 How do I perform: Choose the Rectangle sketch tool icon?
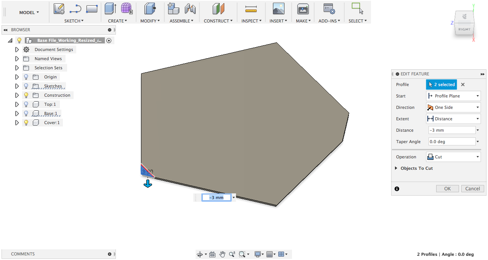pos(92,9)
